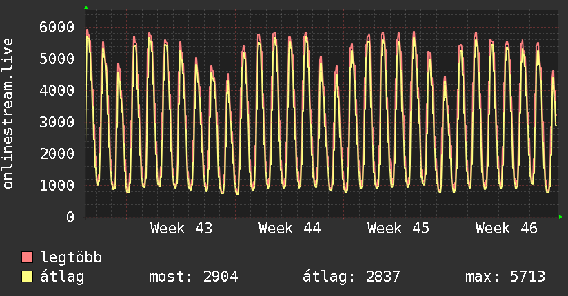Select the 'legtöbb' legend label
Image resolution: width=568 pixels, height=296 pixels.
click(x=71, y=257)
